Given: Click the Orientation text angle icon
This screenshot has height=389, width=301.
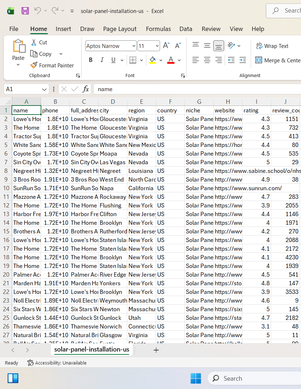Looking at the screenshot, I should [231, 45].
